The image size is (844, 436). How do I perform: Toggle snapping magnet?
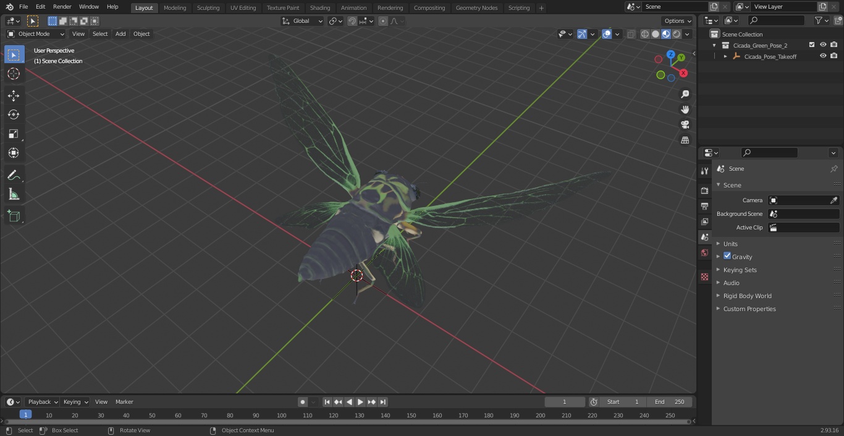click(x=352, y=21)
